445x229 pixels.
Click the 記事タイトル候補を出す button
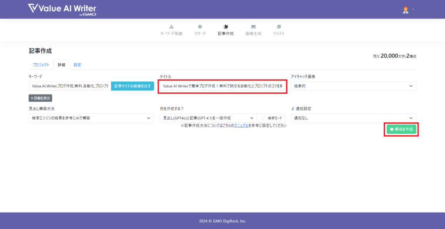pyautogui.click(x=133, y=86)
